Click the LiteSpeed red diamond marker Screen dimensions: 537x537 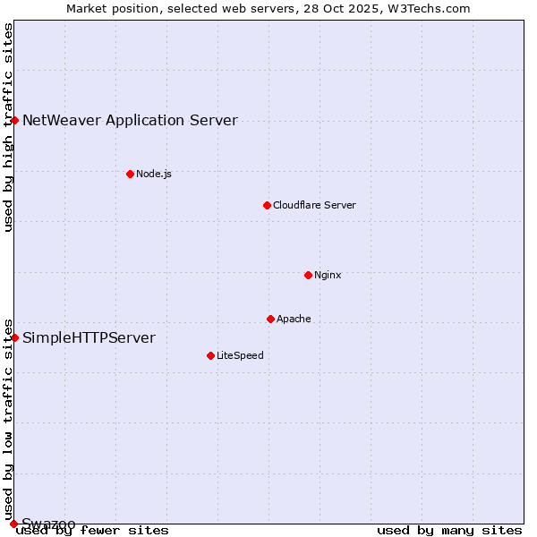click(x=210, y=355)
